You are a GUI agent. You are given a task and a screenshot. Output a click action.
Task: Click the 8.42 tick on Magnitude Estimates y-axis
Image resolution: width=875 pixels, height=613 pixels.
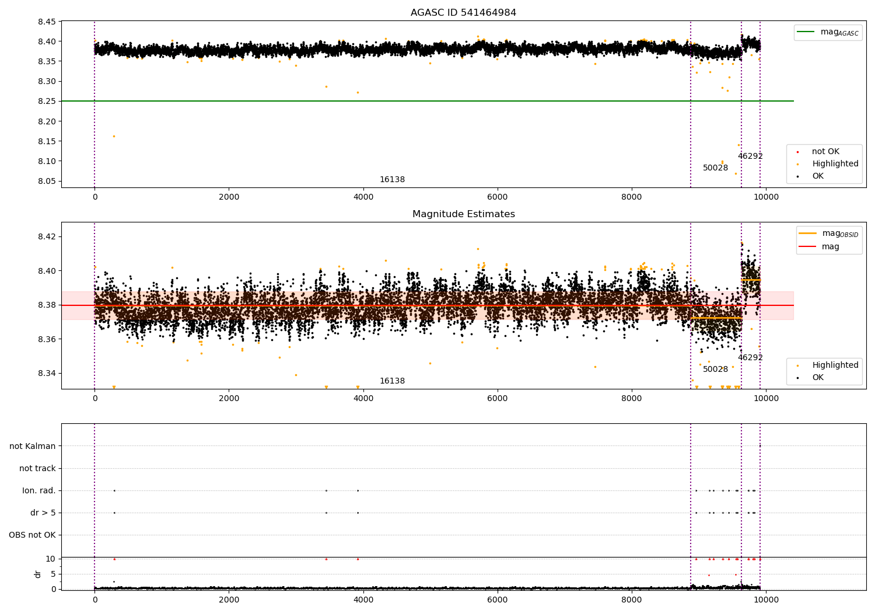pyautogui.click(x=46, y=237)
